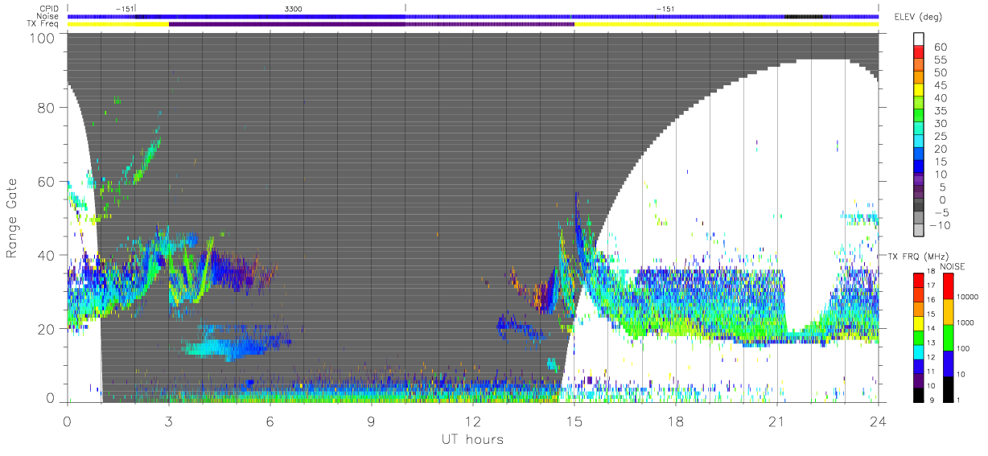Image resolution: width=988 pixels, height=456 pixels.
Task: Click Range Gate tick label '80'
Action: click(47, 108)
